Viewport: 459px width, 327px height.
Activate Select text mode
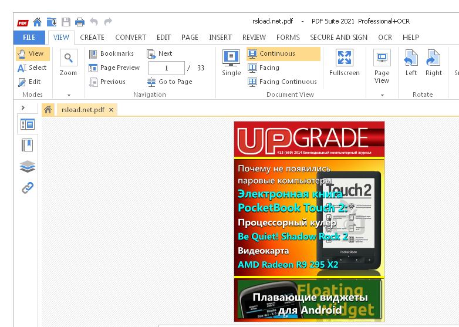(32, 68)
